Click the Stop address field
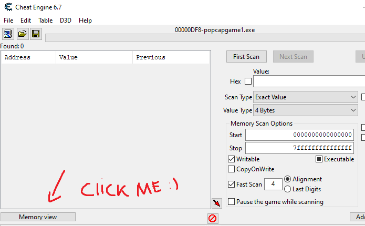365x226 pixels. (299, 148)
